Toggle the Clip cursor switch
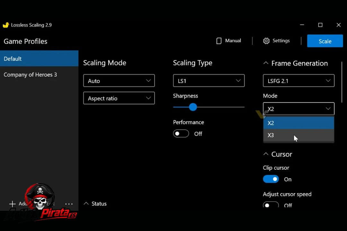The width and height of the screenshot is (347, 231). [x=271, y=179]
